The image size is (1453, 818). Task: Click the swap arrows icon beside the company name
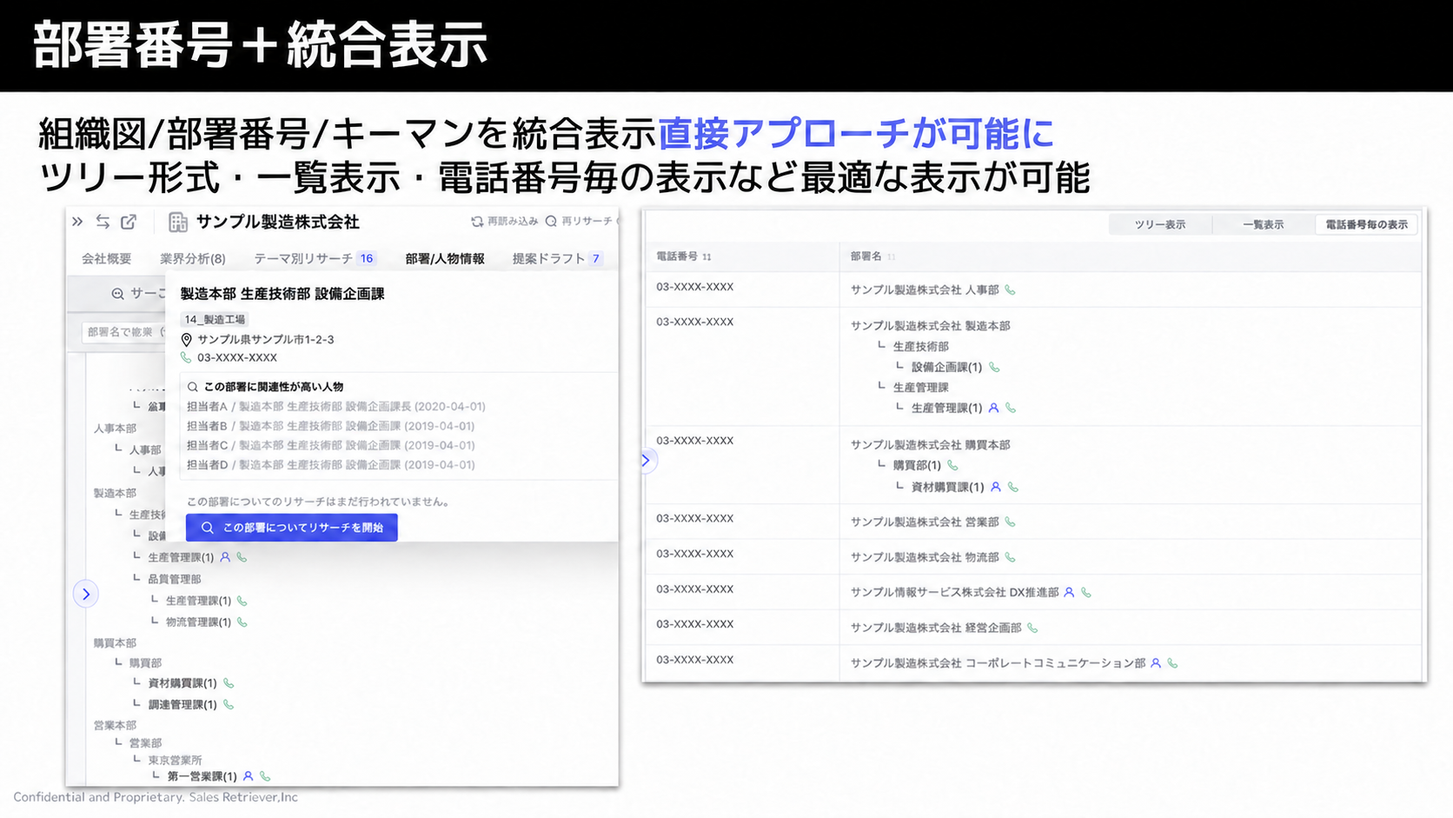103,222
